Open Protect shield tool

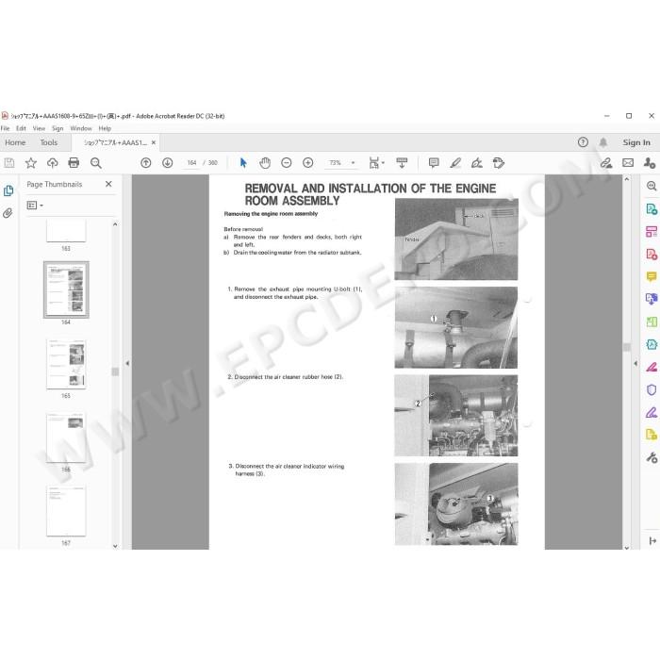652,389
